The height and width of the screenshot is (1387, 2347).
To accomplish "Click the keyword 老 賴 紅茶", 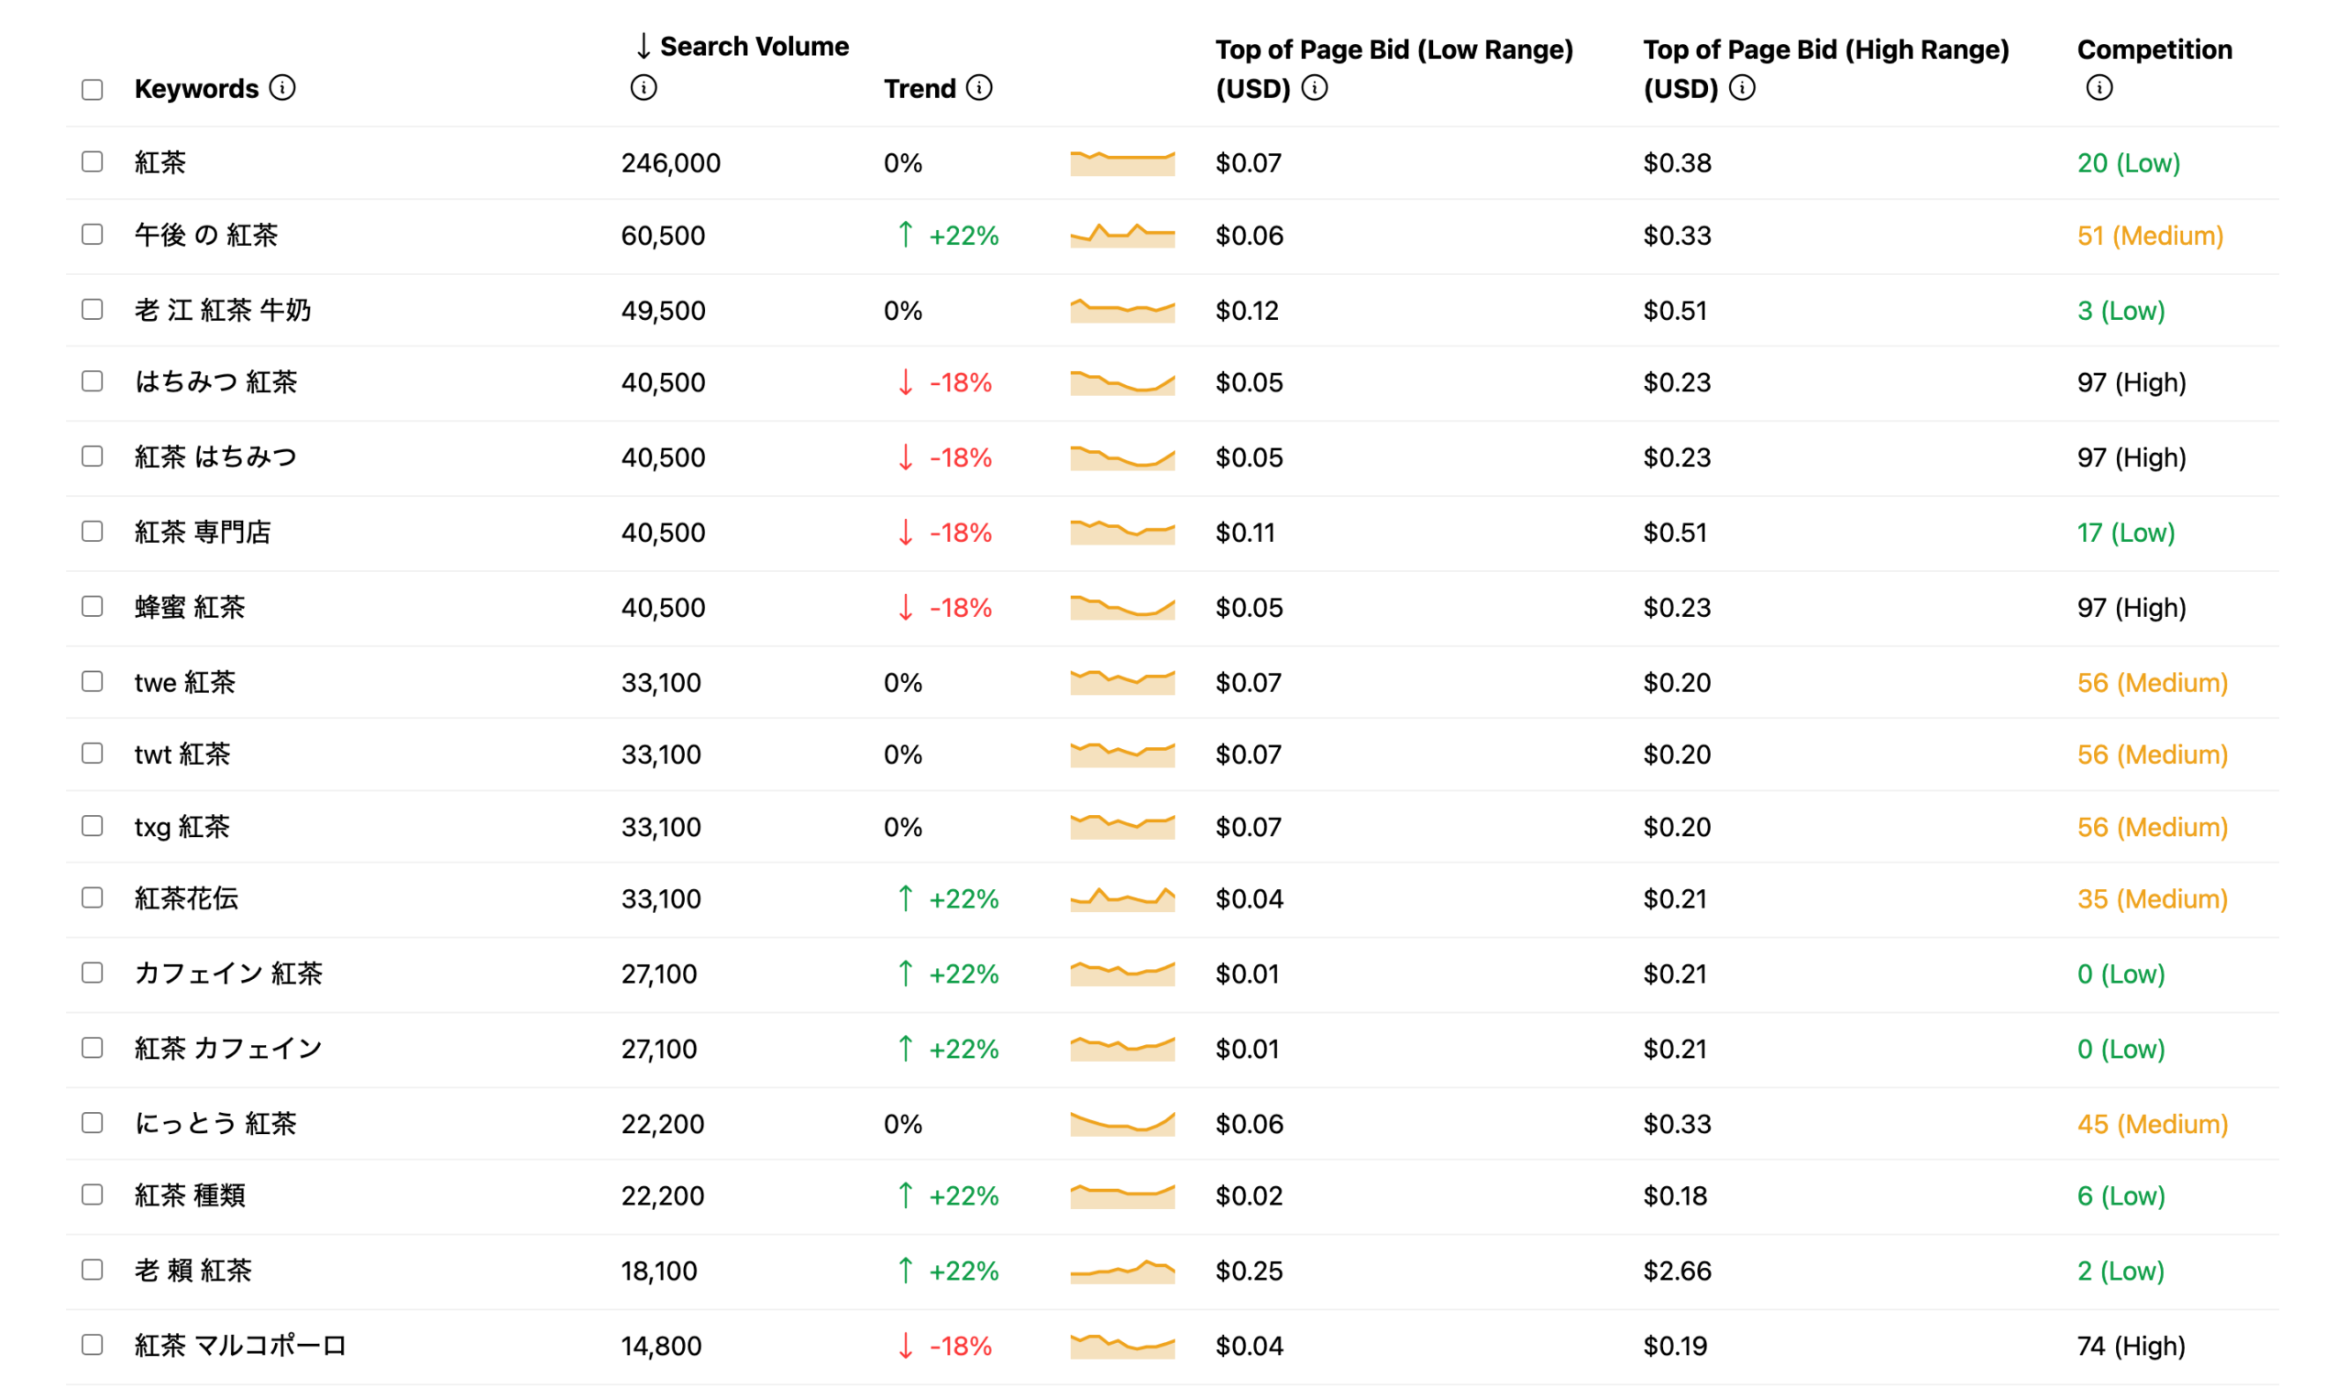I will (x=193, y=1271).
